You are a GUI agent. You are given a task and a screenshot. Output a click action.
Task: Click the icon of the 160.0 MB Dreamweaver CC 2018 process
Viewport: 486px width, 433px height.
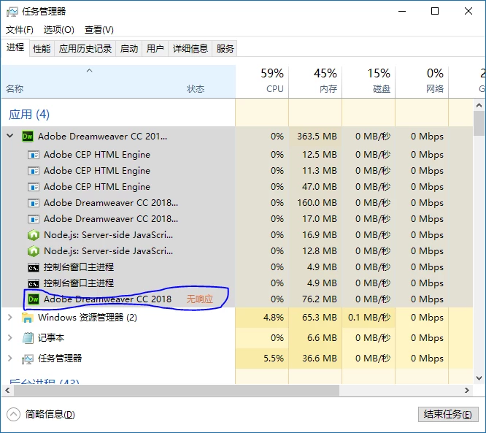coord(33,203)
